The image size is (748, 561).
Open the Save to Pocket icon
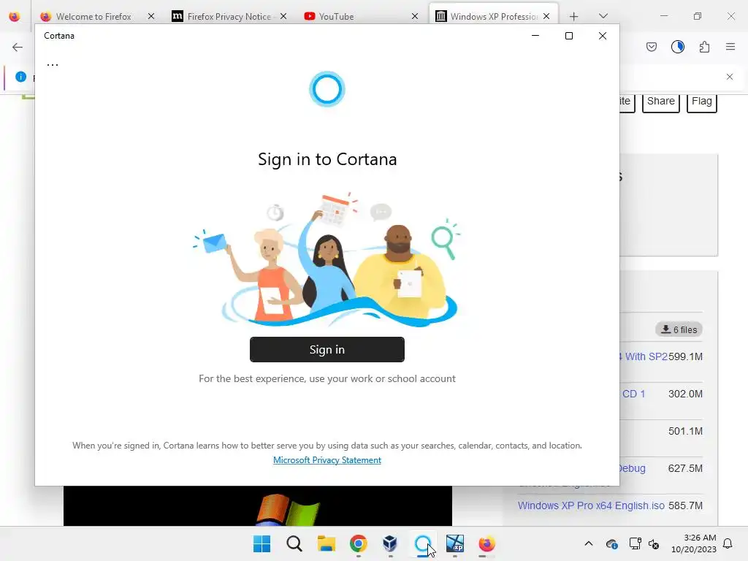(652, 47)
